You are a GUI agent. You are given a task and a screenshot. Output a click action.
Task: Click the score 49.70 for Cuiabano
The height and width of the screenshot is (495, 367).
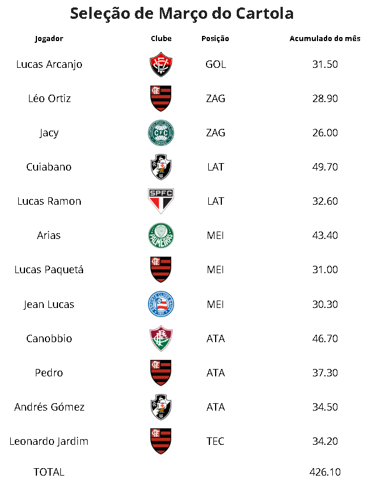(325, 167)
